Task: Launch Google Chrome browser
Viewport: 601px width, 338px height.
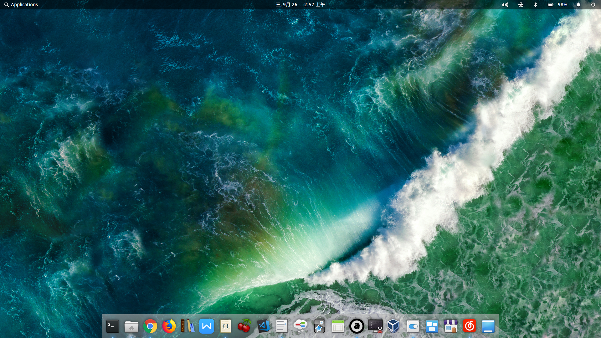Action: (150, 326)
